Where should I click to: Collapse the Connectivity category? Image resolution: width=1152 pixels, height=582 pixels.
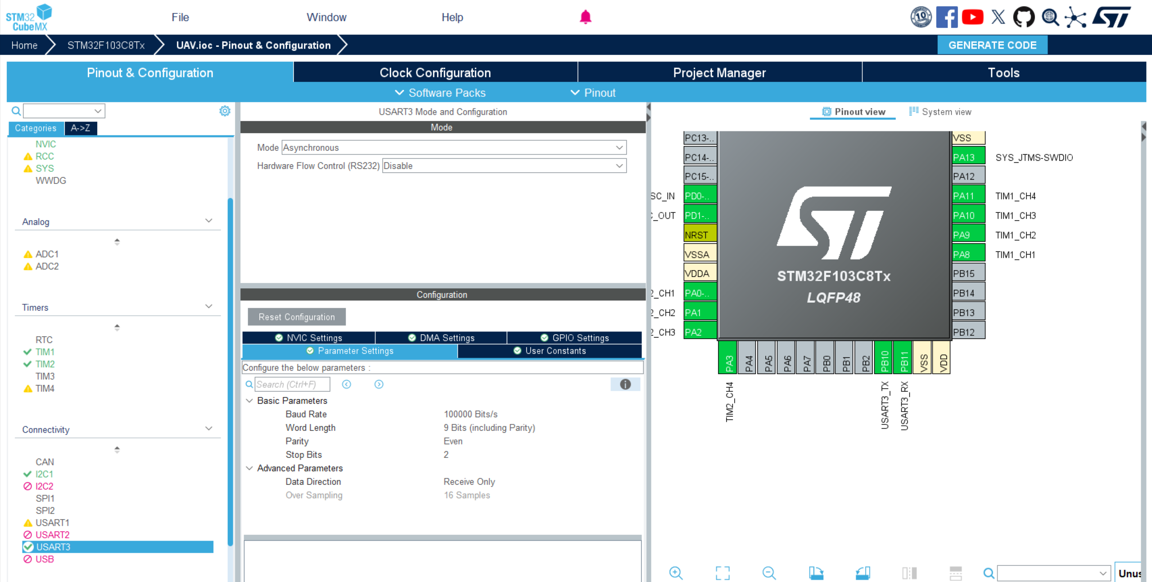(x=208, y=428)
